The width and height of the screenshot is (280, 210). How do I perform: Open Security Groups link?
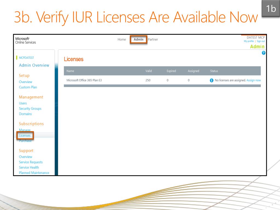[x=30, y=109]
